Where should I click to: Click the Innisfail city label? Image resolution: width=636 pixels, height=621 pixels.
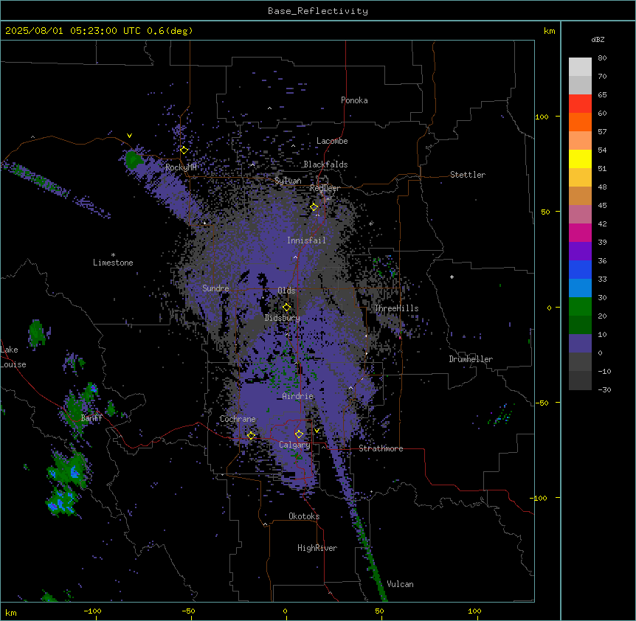(x=307, y=240)
